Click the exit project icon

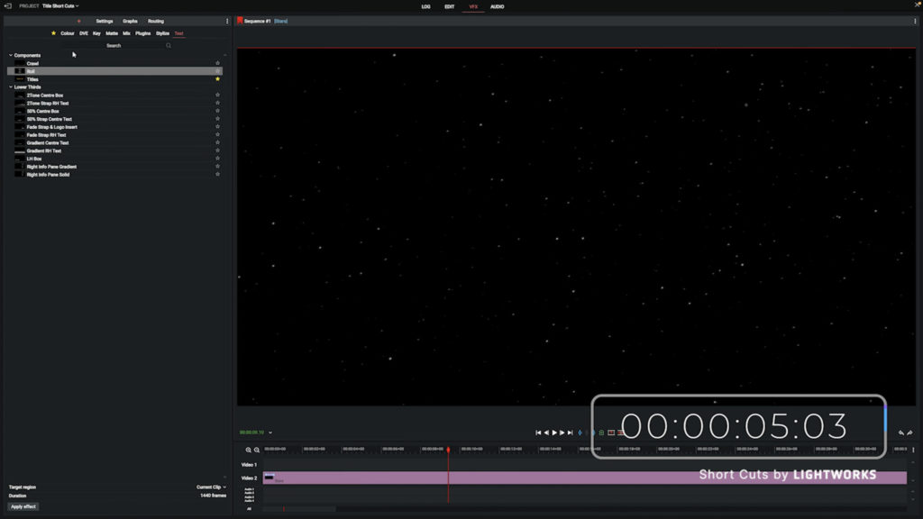coord(7,6)
